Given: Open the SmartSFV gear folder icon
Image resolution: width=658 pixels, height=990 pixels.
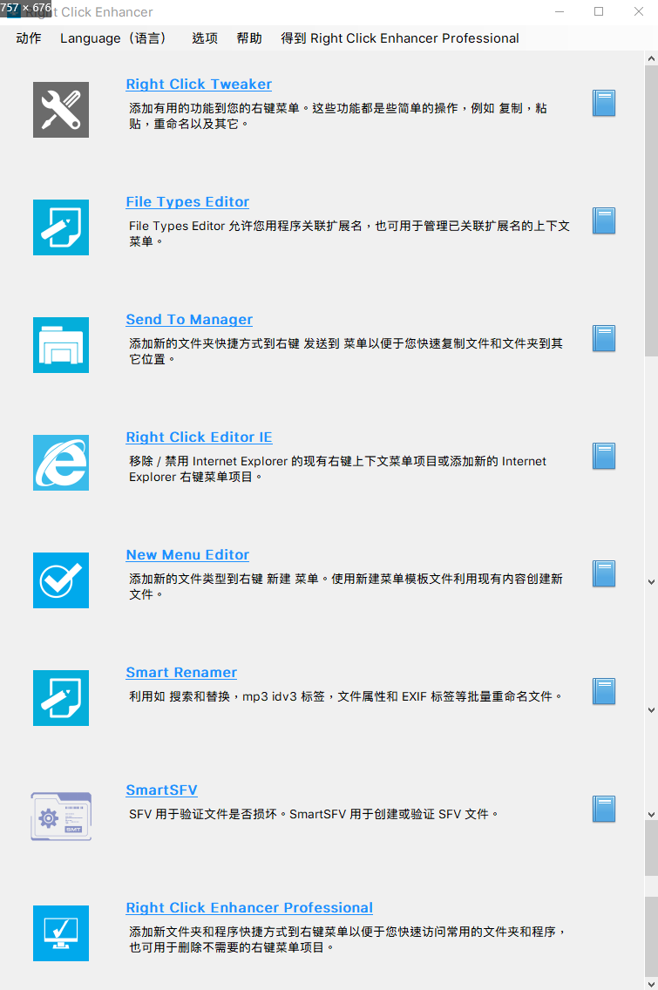Looking at the screenshot, I should click(61, 816).
